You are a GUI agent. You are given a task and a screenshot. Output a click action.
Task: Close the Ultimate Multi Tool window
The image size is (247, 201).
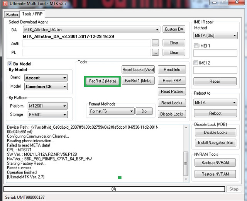pyautogui.click(x=237, y=2)
